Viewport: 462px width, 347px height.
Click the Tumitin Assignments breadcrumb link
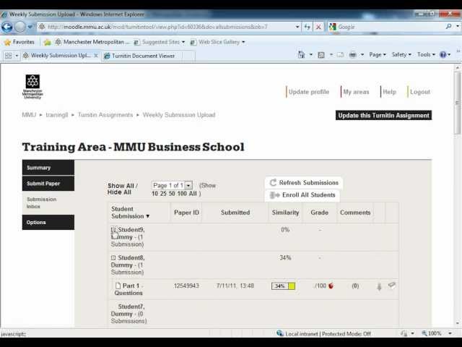[105, 115]
